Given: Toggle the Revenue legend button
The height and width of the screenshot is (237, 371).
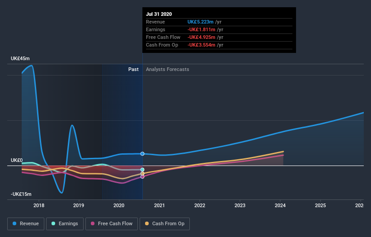Looking at the screenshot, I should pos(26,224).
